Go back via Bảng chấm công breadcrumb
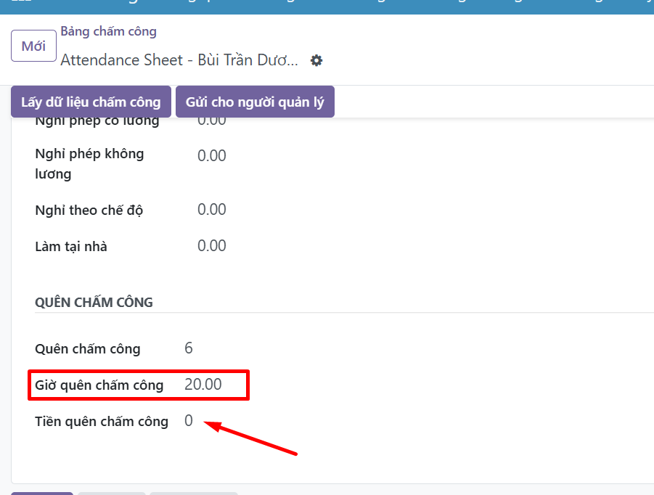Image resolution: width=654 pixels, height=495 pixels. coord(108,31)
